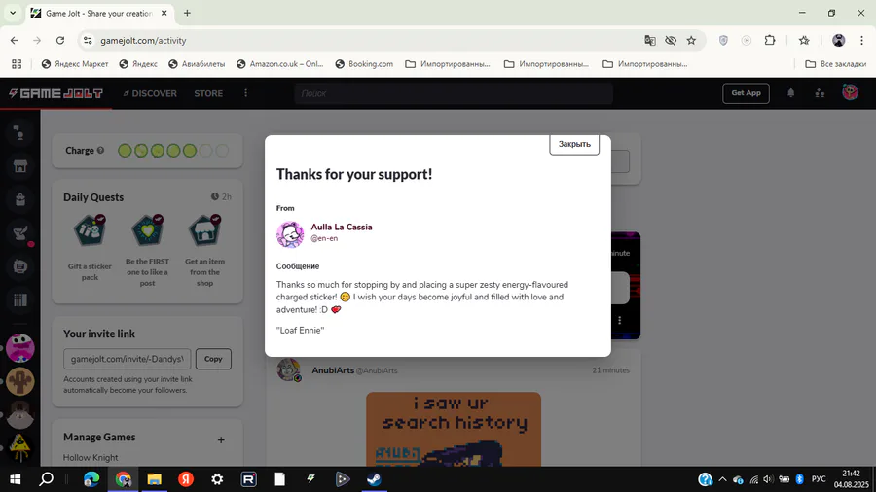Open the Be the FIRST to like quest
The image size is (876, 492).
148,251
